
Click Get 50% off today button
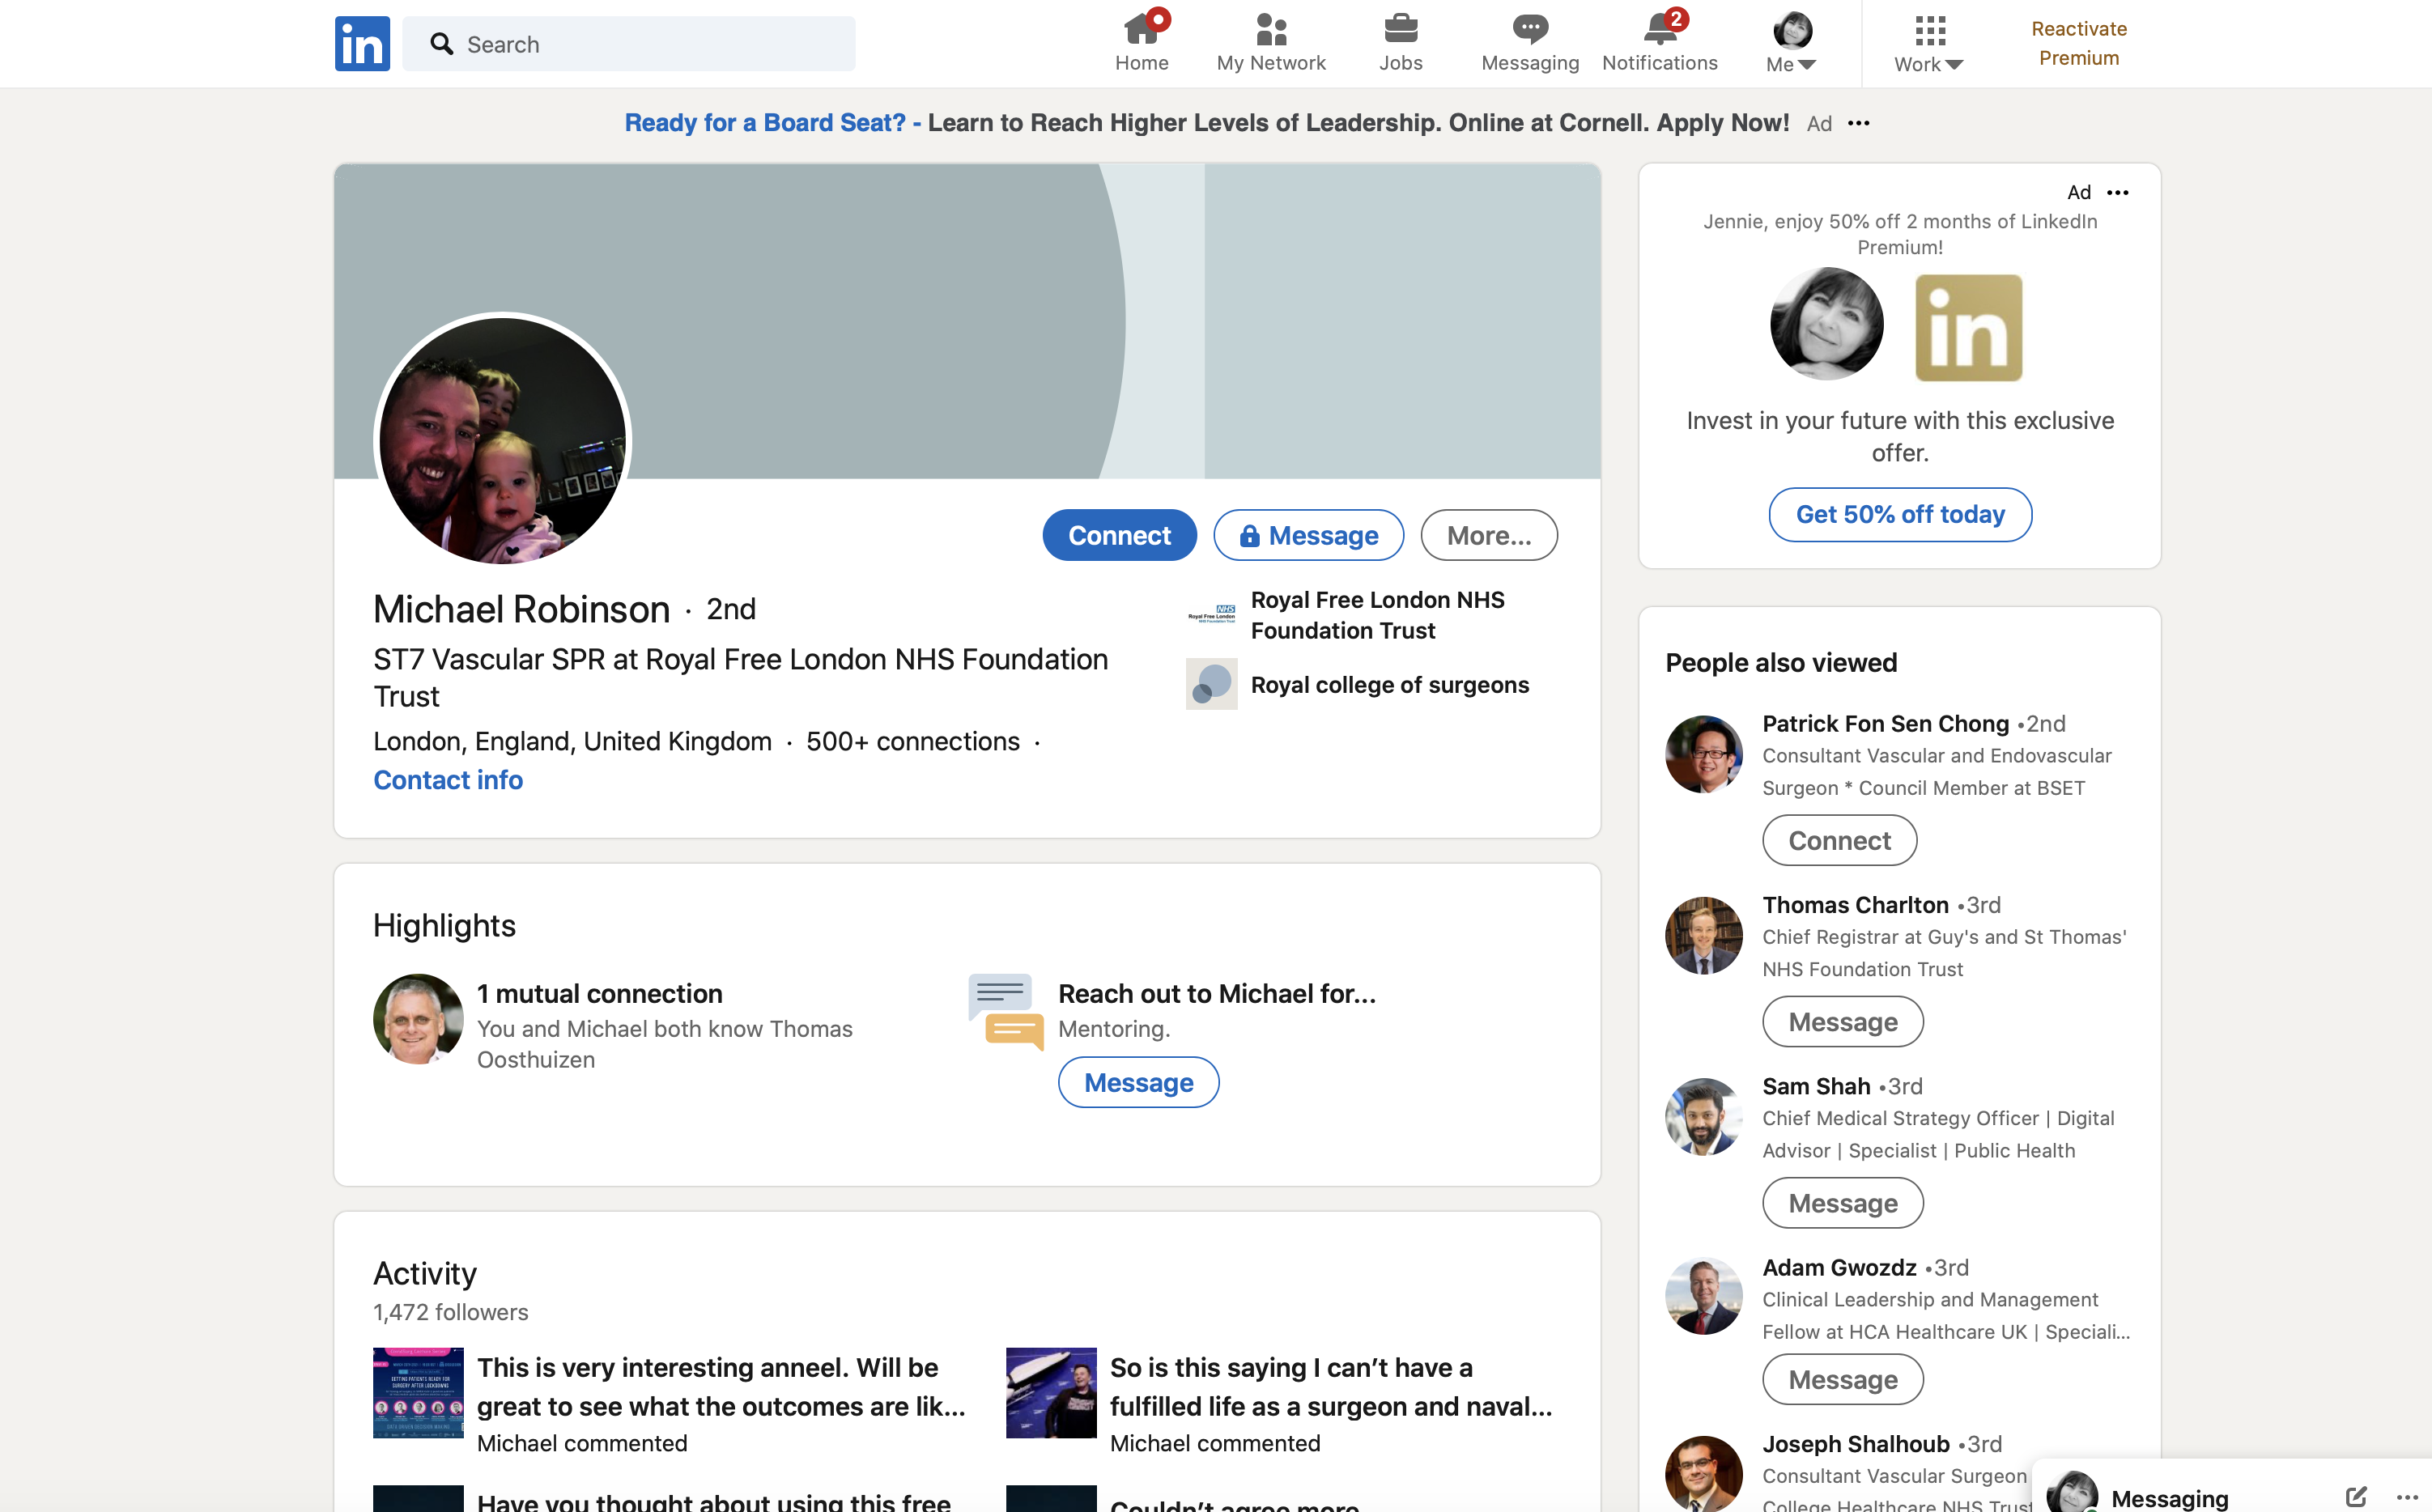tap(1900, 514)
